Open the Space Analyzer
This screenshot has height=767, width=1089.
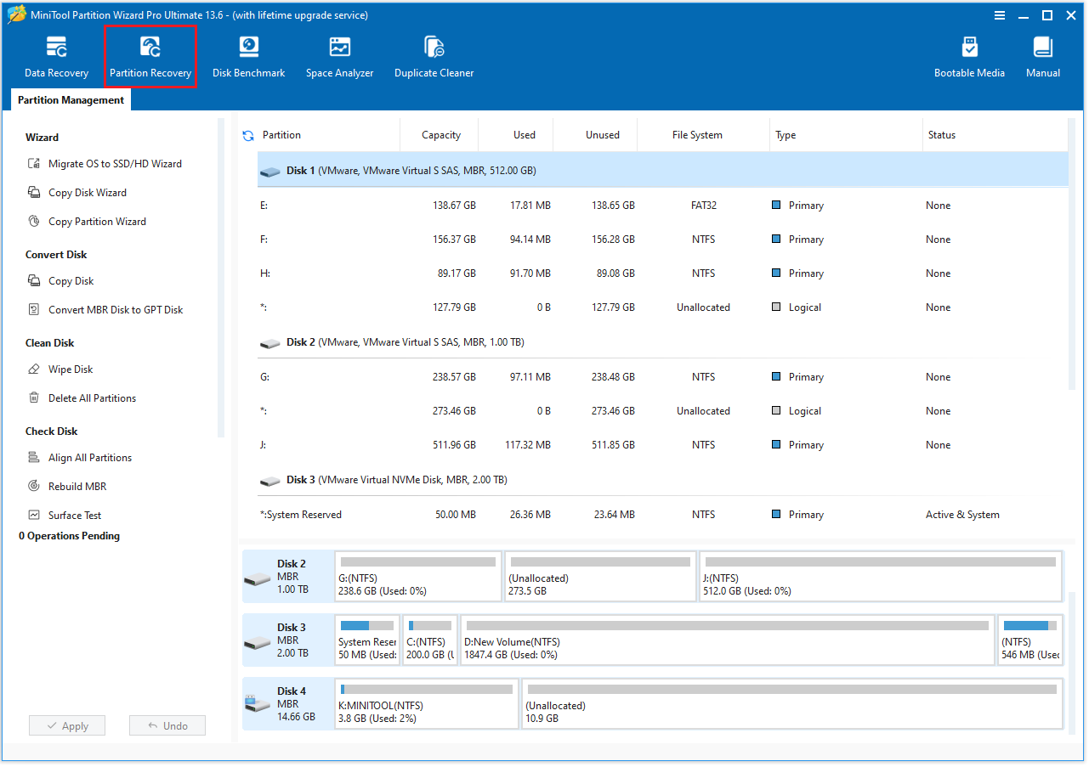click(339, 55)
